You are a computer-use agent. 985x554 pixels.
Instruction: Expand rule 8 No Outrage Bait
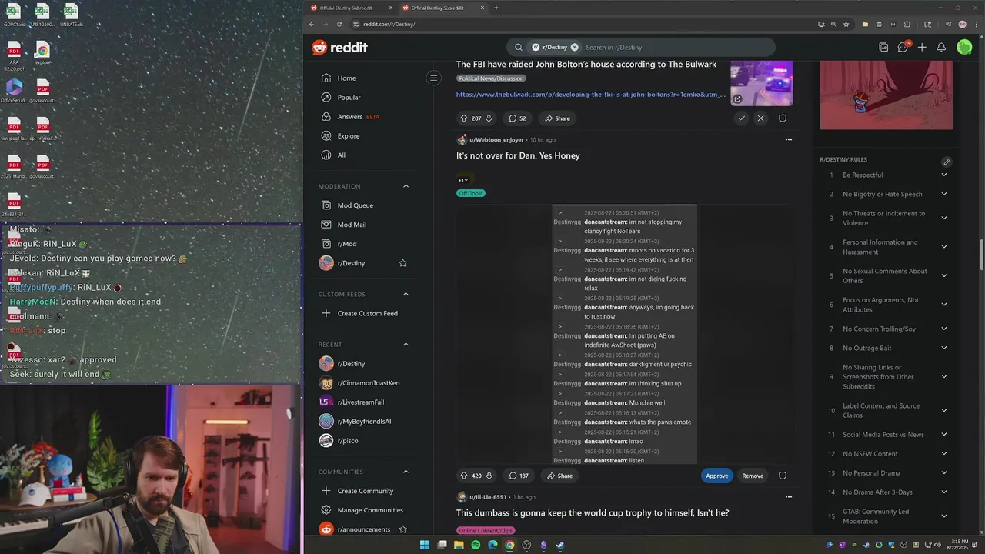[943, 348]
